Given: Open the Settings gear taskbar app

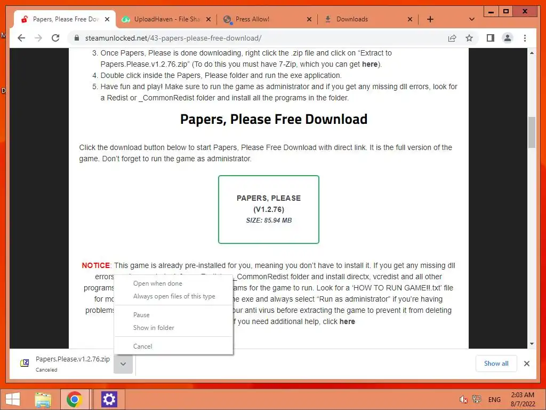Looking at the screenshot, I should pos(109,399).
